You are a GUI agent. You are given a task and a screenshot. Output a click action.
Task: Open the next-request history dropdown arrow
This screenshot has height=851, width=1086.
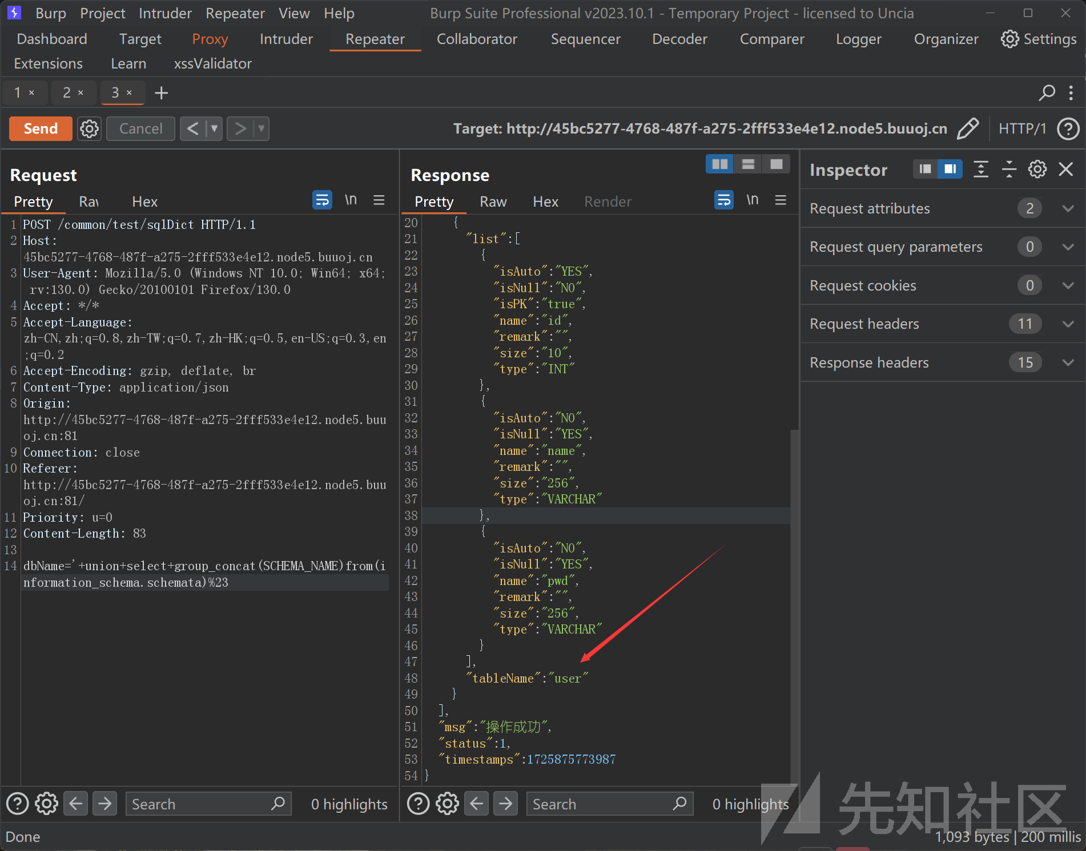261,128
